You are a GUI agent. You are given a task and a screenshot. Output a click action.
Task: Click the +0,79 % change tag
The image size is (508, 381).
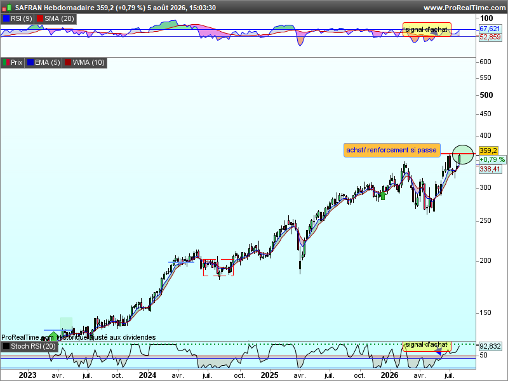pyautogui.click(x=491, y=159)
